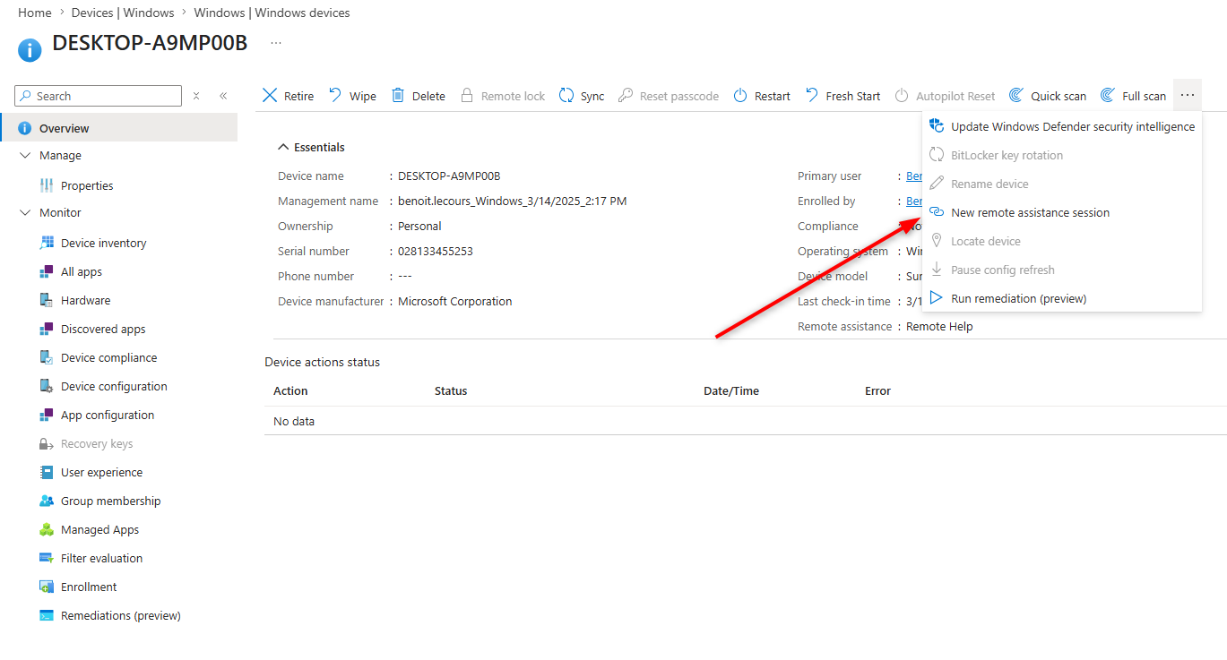
Task: Click the Quick scan icon
Action: click(x=1016, y=96)
